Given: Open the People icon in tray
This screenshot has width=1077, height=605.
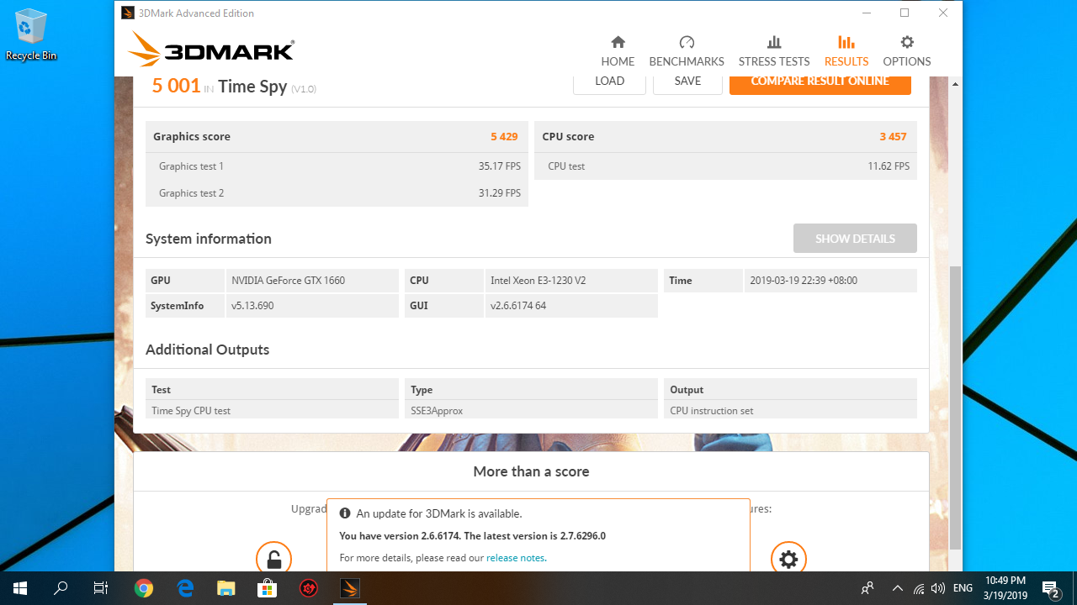Looking at the screenshot, I should coord(867,588).
